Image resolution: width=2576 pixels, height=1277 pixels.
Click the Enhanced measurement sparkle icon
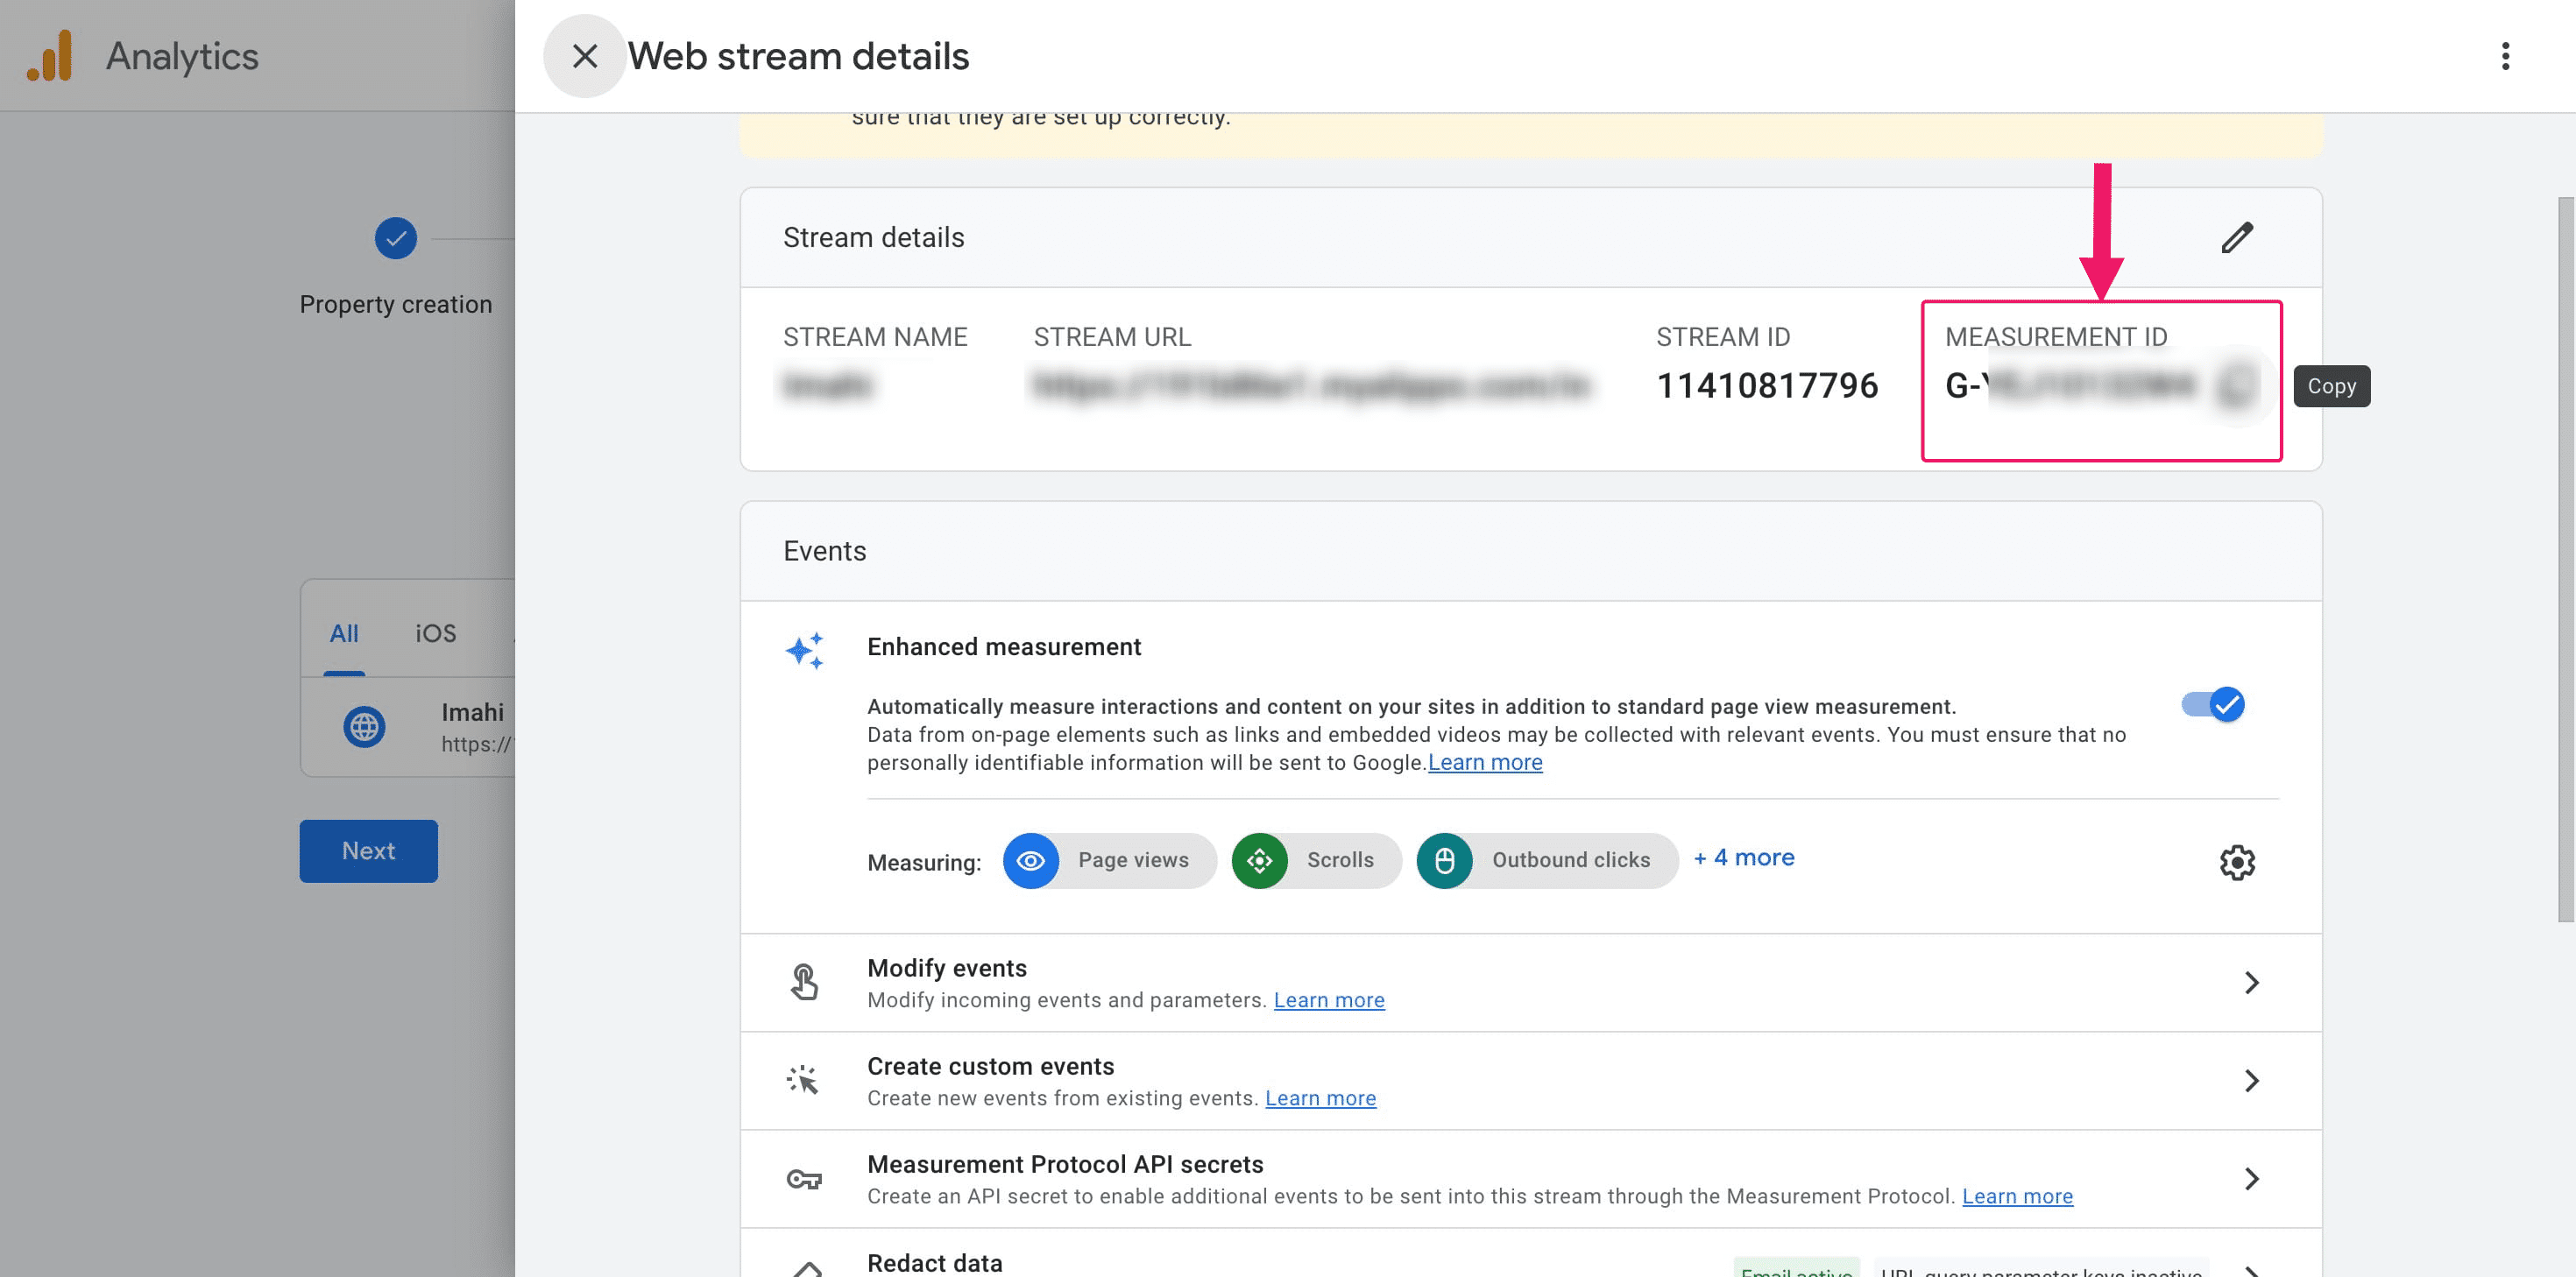[806, 650]
